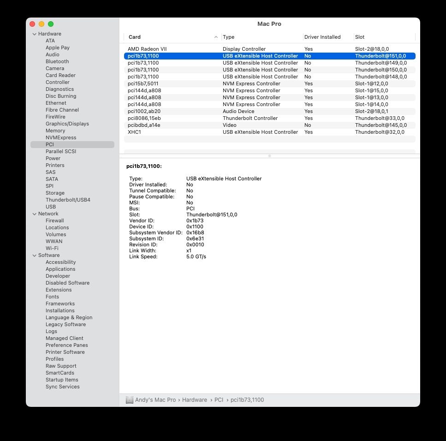This screenshot has width=446, height=441.
Task: Open Firewall under Network
Action: (54, 220)
